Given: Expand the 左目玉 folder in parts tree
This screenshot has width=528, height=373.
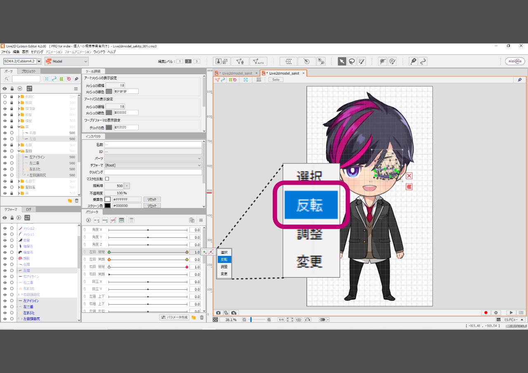Looking at the screenshot, I should (19, 187).
